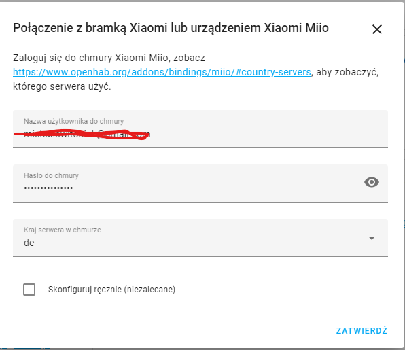Open the openhab.org country-servers link

[x=162, y=72]
